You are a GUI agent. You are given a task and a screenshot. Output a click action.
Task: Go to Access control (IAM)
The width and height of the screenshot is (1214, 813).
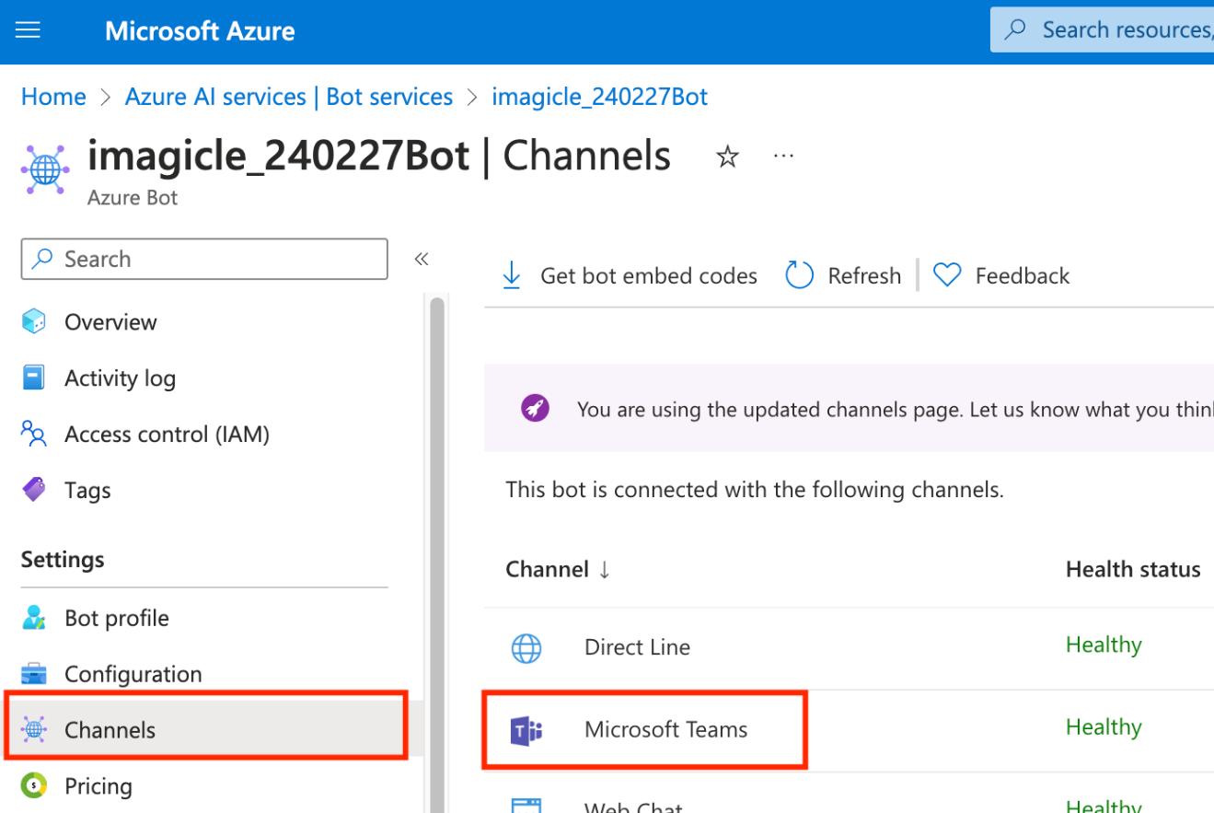coord(167,435)
